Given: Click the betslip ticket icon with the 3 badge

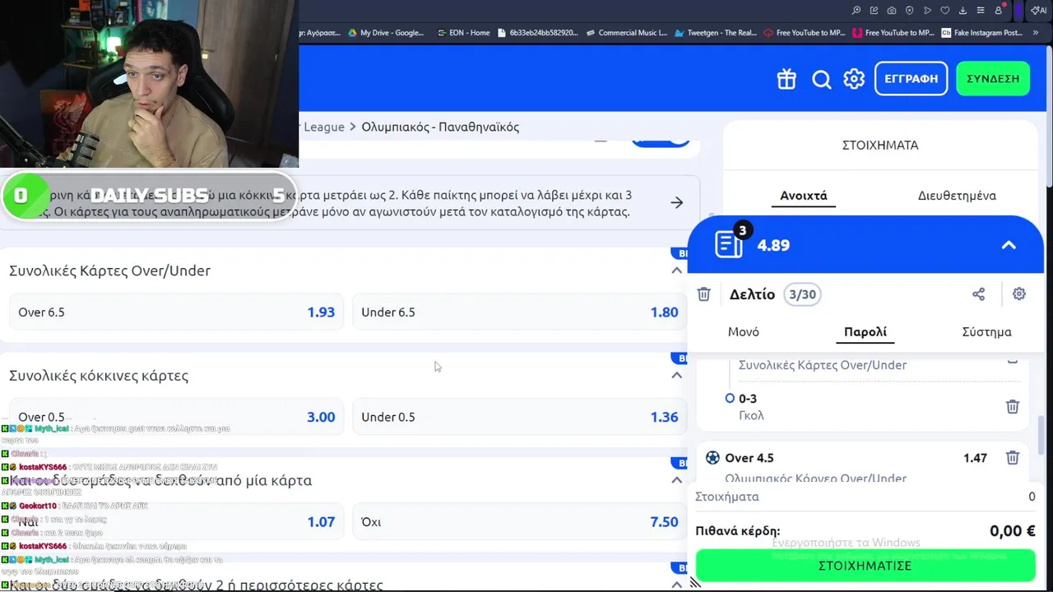Looking at the screenshot, I should tap(729, 243).
